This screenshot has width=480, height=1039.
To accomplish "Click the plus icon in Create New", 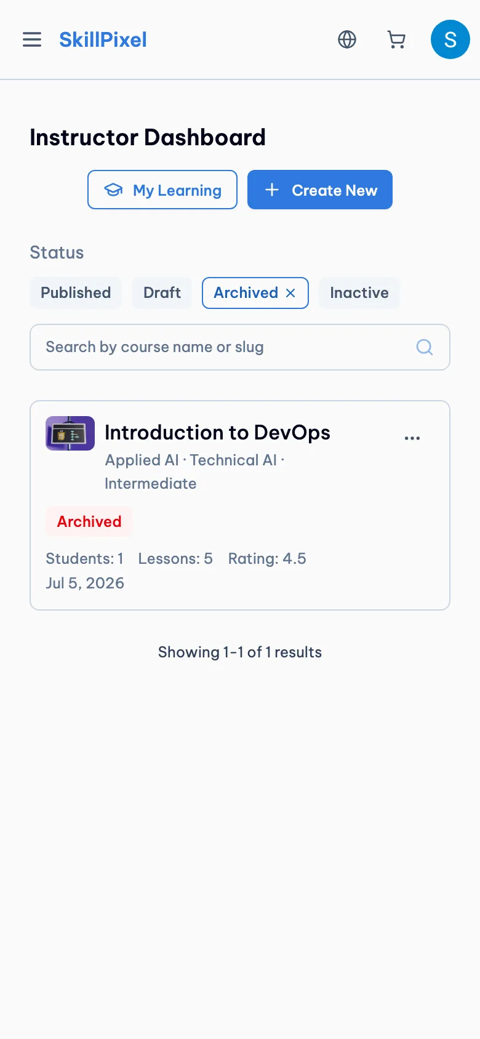I will point(272,190).
